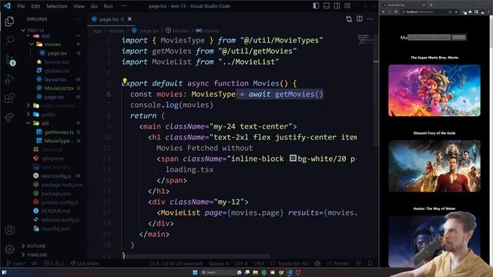Open page.tsx inside movies folder
This screenshot has height=277, width=493.
[x=57, y=53]
